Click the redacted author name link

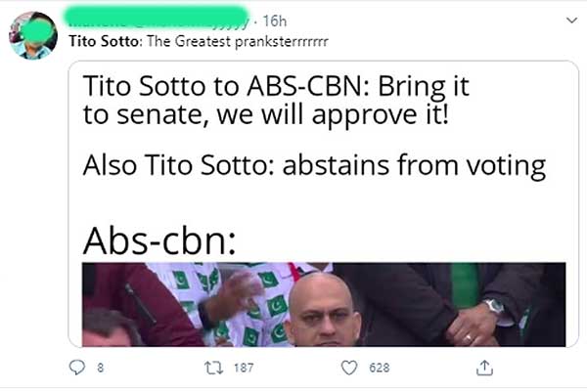tap(157, 17)
